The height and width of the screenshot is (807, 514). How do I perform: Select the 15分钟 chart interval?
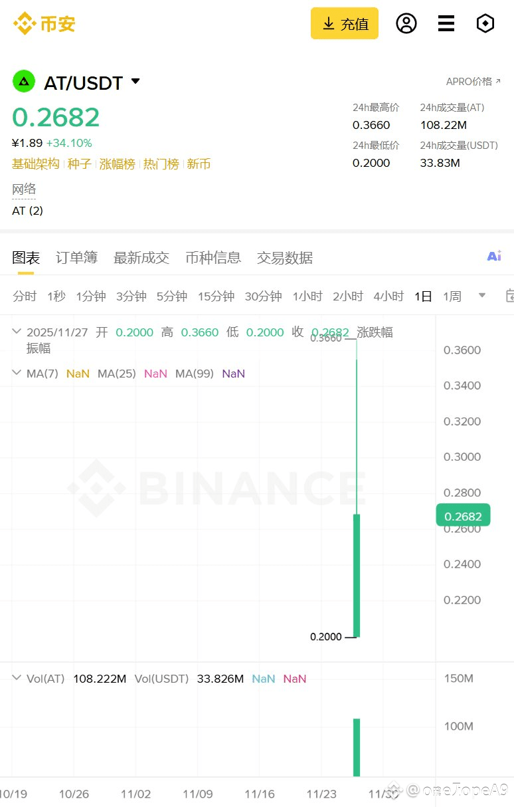tap(216, 296)
